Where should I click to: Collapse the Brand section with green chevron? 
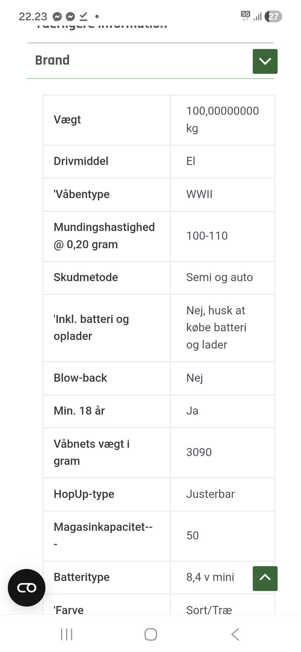(265, 61)
